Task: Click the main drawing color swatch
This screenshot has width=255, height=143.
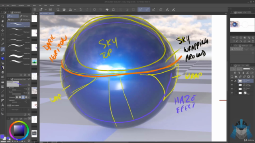Action: click(x=2, y=137)
